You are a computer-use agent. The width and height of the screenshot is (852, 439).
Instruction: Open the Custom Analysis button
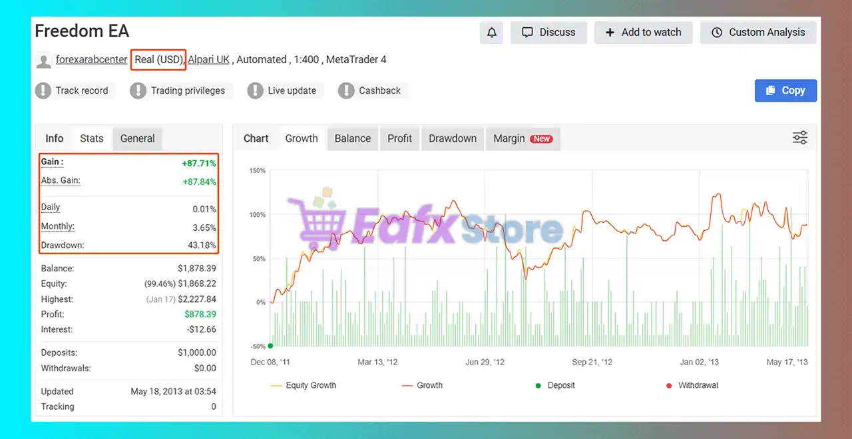[758, 33]
